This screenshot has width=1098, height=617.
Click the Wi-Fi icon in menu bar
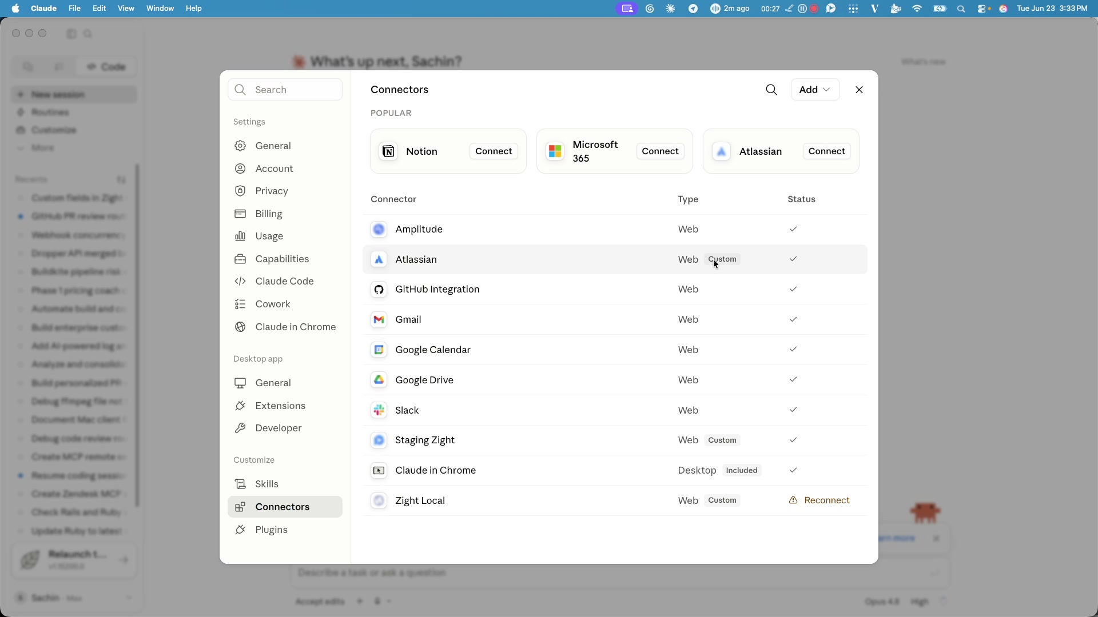coord(917,9)
